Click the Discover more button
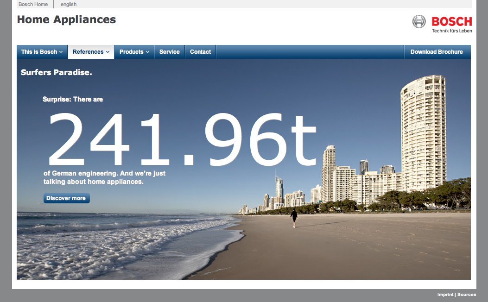Viewport: 488px width, 302px height. point(66,198)
